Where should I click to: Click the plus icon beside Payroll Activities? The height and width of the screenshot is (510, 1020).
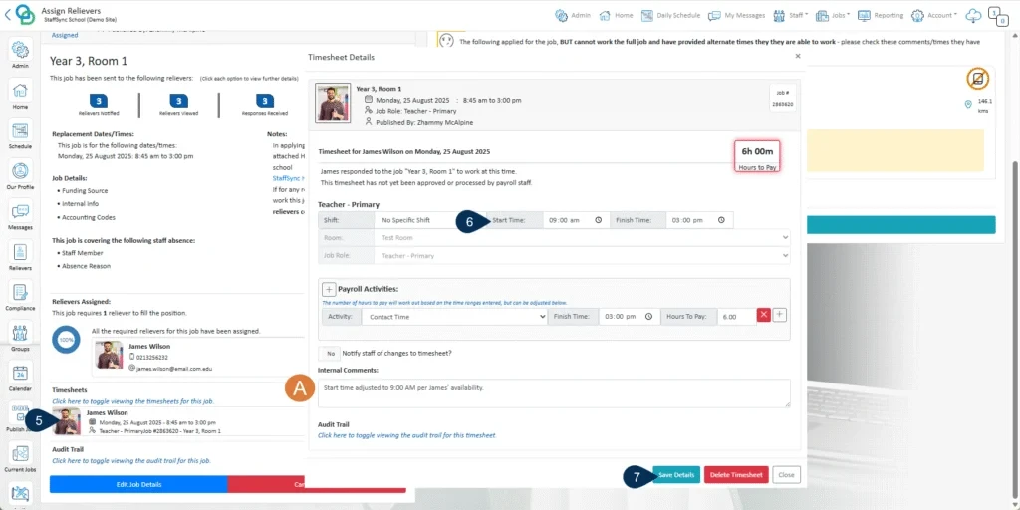[329, 289]
